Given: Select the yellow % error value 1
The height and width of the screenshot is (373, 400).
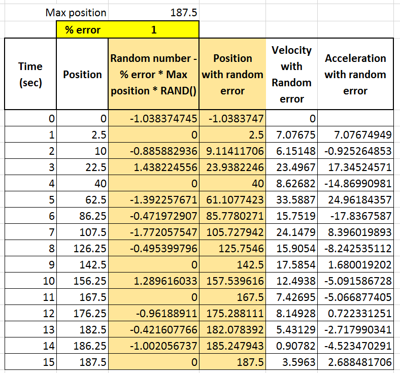Looking at the screenshot, I should (x=154, y=30).
